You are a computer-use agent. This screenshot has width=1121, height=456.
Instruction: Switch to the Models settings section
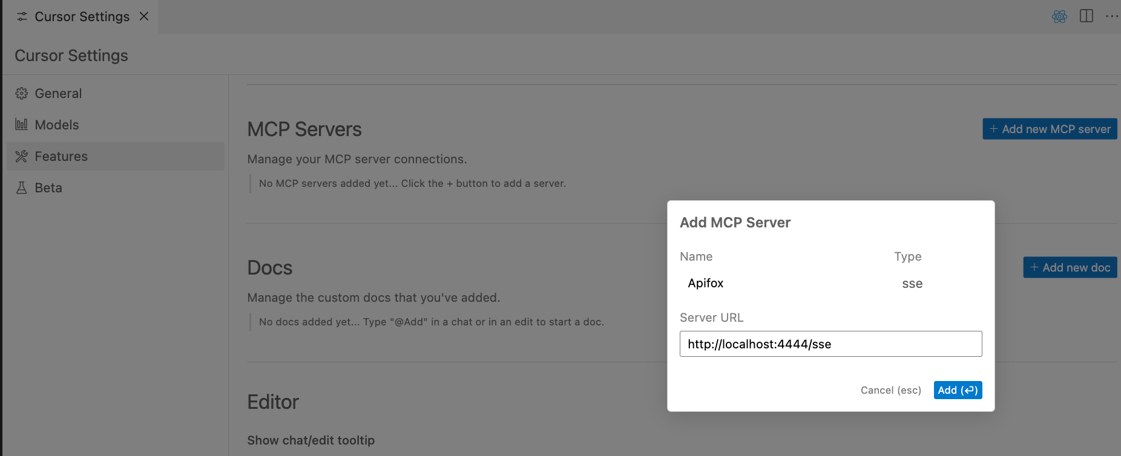[x=57, y=125]
